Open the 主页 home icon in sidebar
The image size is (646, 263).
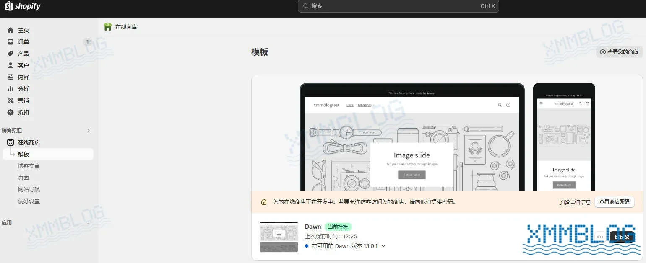[x=10, y=30]
